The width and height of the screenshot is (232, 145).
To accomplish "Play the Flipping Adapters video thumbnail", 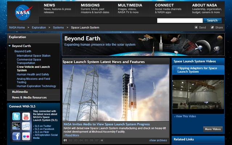I will tap(198, 94).
